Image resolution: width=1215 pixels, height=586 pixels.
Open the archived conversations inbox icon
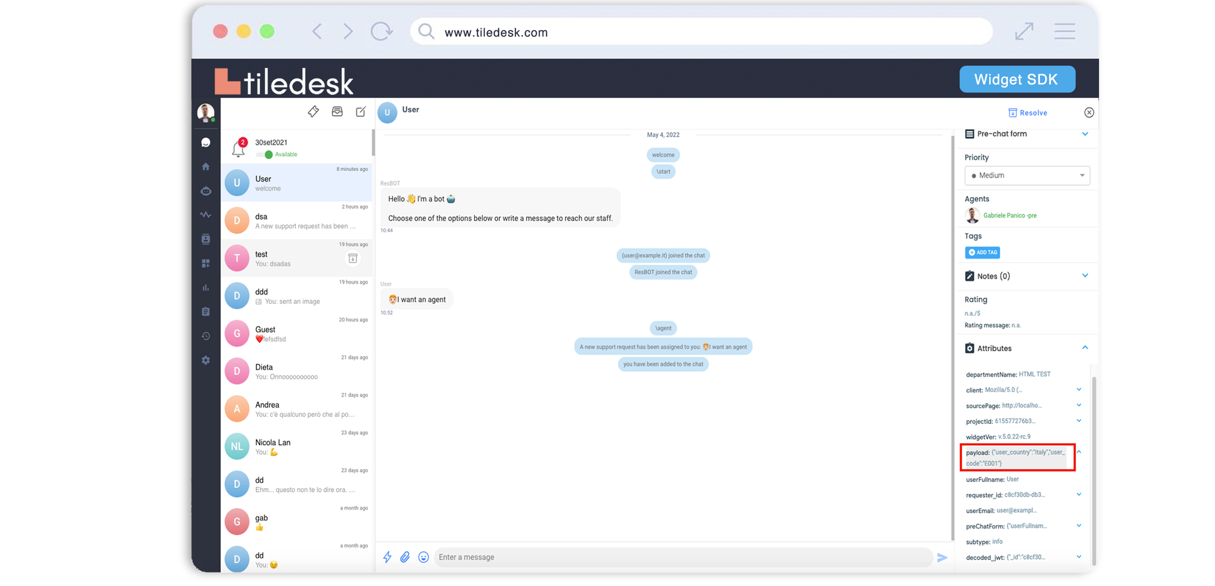pos(337,111)
